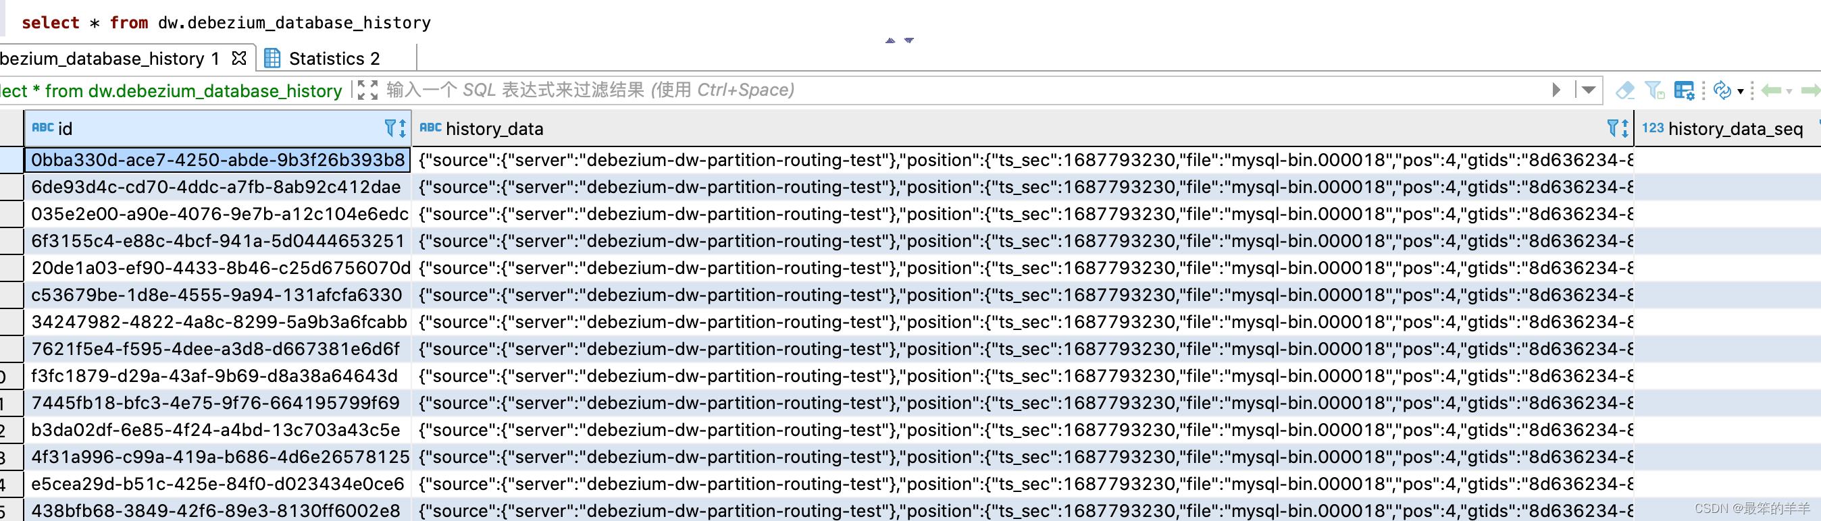This screenshot has width=1821, height=521.
Task: Switch to the Statistics 2 tab
Action: tap(334, 59)
